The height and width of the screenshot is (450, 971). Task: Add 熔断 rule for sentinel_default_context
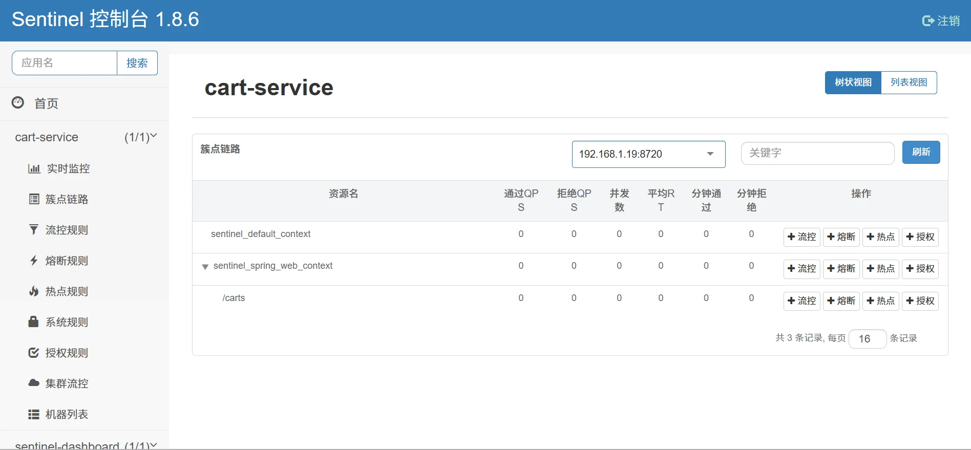coord(841,237)
